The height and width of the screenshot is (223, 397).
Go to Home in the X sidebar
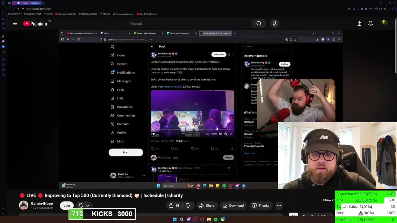tap(118, 55)
